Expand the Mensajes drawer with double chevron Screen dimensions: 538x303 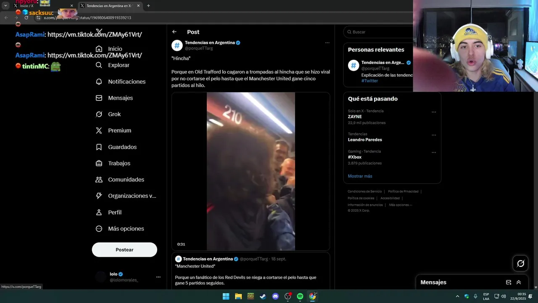coord(519,282)
